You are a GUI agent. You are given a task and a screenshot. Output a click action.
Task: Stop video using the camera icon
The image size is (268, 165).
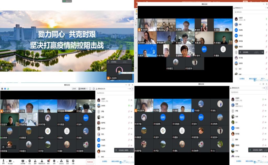pos(10,161)
